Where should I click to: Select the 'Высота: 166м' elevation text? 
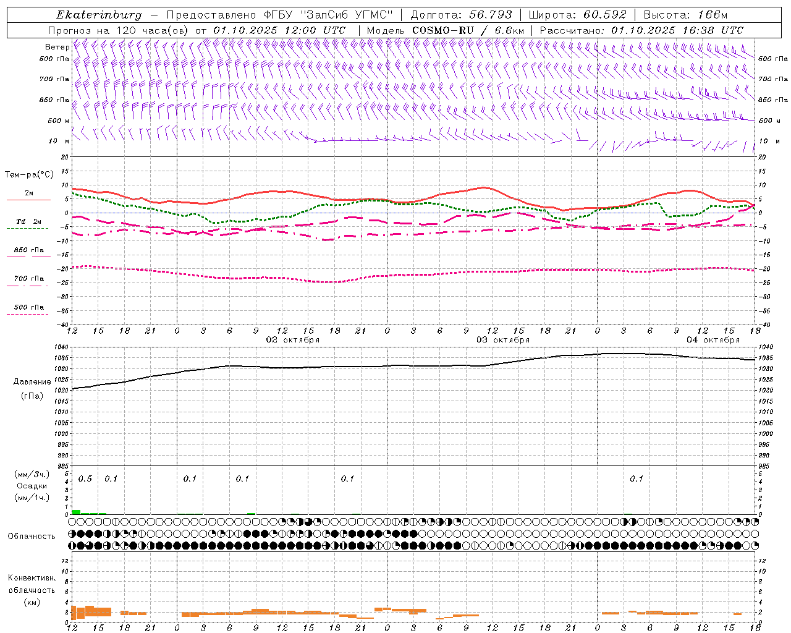click(x=685, y=15)
